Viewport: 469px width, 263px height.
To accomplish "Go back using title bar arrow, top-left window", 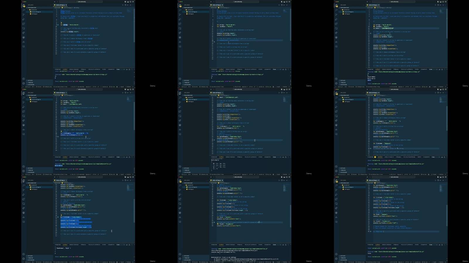I will pyautogui.click(x=55, y=2).
